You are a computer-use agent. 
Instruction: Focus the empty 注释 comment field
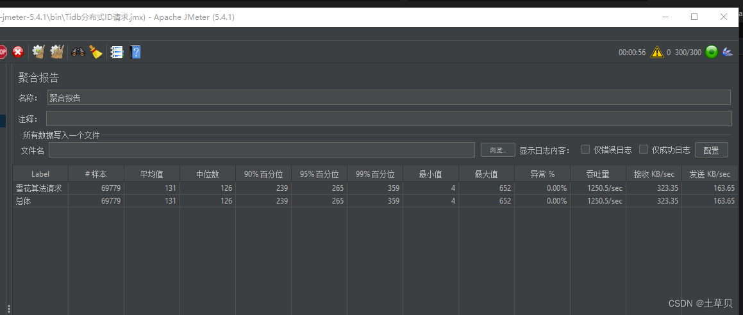[389, 118]
